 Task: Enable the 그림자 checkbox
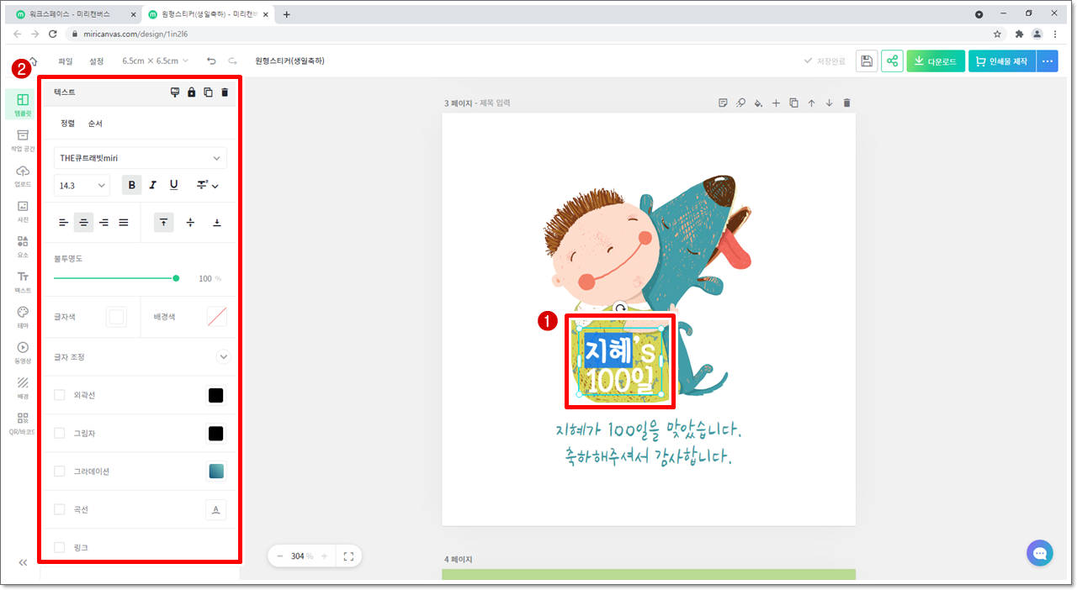click(60, 433)
